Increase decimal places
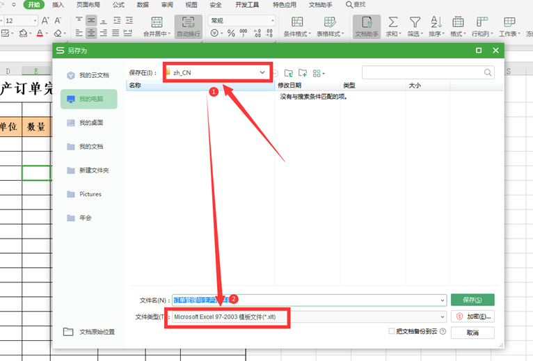 (257, 33)
